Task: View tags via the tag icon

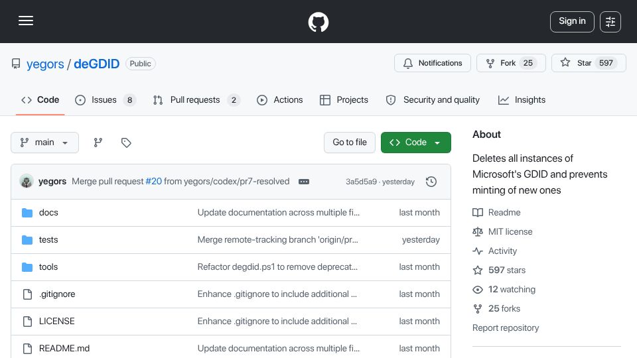Action: (x=126, y=143)
